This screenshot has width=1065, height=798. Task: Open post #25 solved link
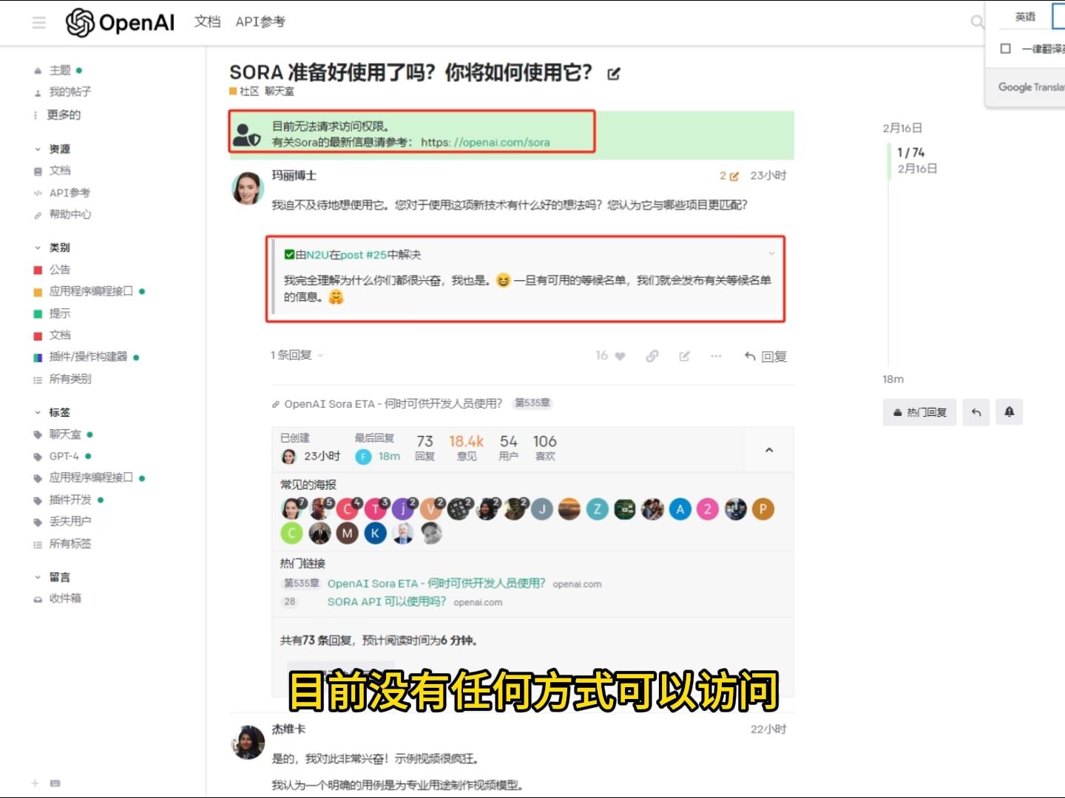pos(363,255)
